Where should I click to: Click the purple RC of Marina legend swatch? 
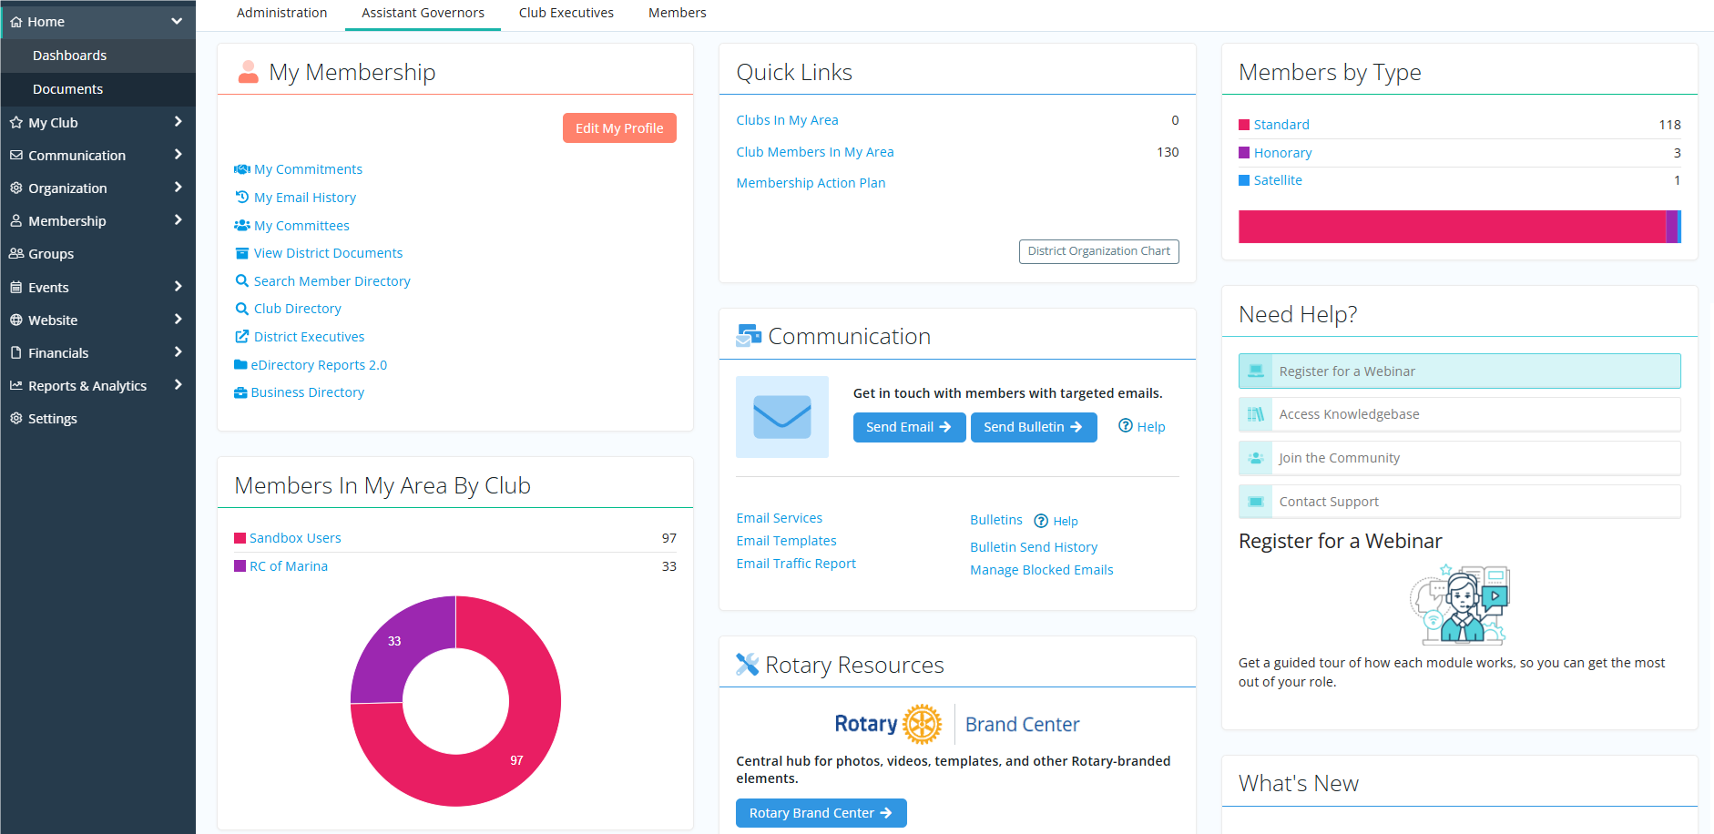click(240, 566)
